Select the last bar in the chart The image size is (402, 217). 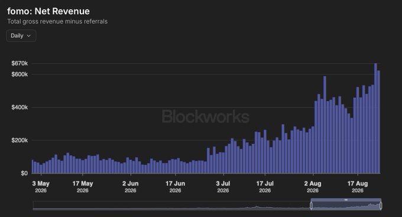click(x=379, y=122)
